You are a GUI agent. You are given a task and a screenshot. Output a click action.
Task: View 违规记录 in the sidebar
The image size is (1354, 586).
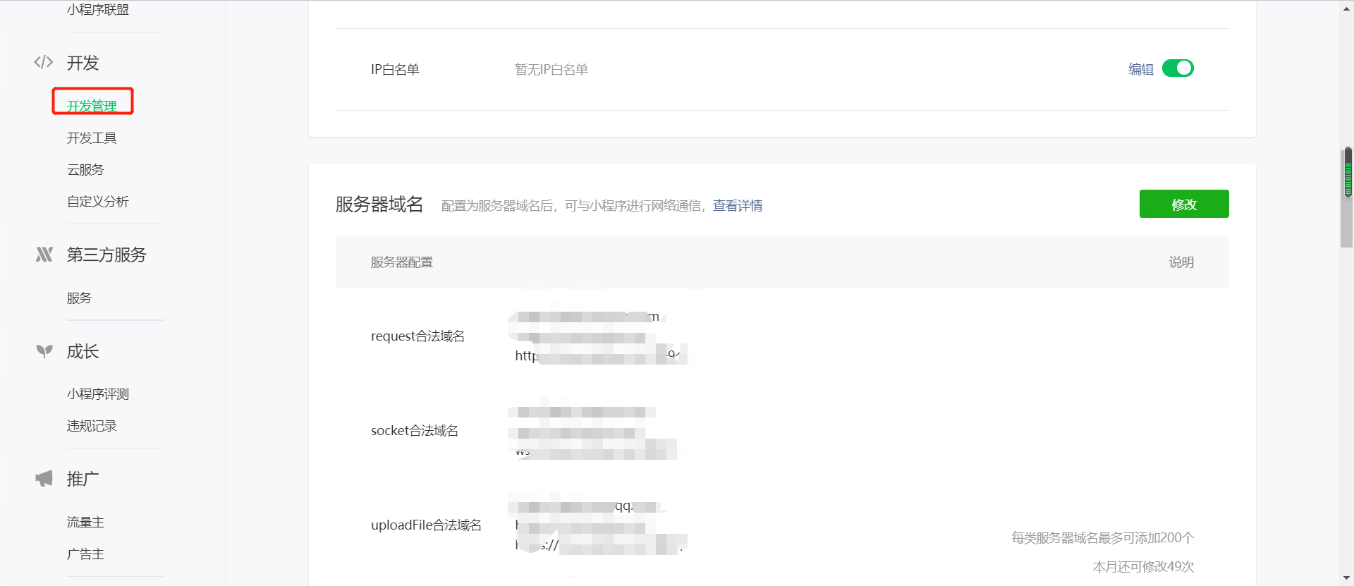(x=92, y=426)
